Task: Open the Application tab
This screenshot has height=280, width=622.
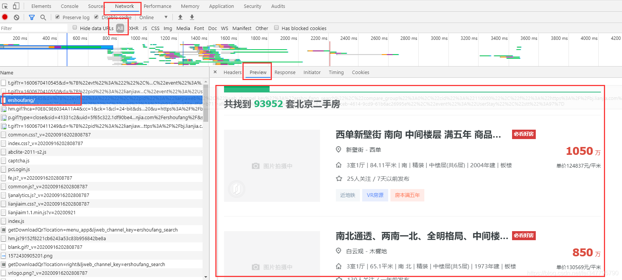Action: 221,6
